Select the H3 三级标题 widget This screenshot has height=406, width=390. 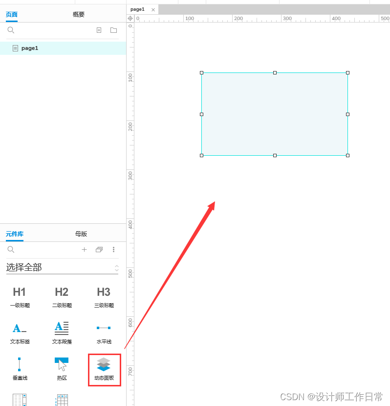click(104, 297)
